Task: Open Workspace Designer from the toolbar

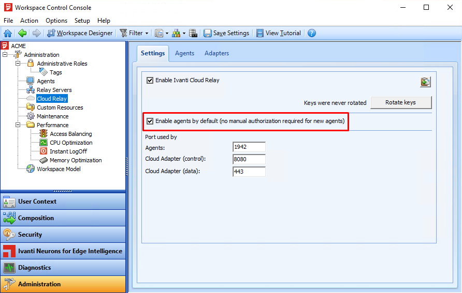Action: (x=79, y=33)
